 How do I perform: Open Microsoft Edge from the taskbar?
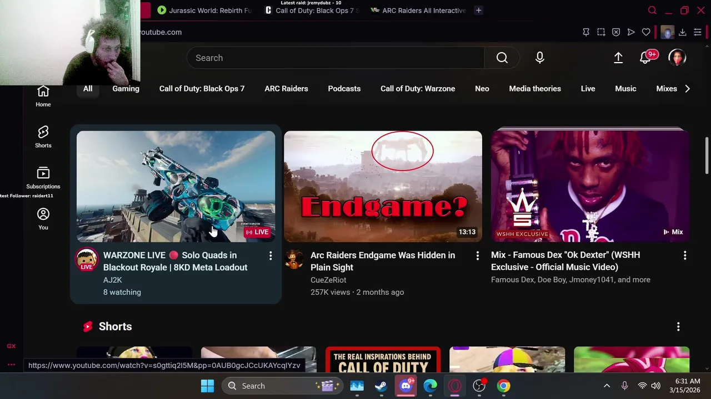point(430,386)
